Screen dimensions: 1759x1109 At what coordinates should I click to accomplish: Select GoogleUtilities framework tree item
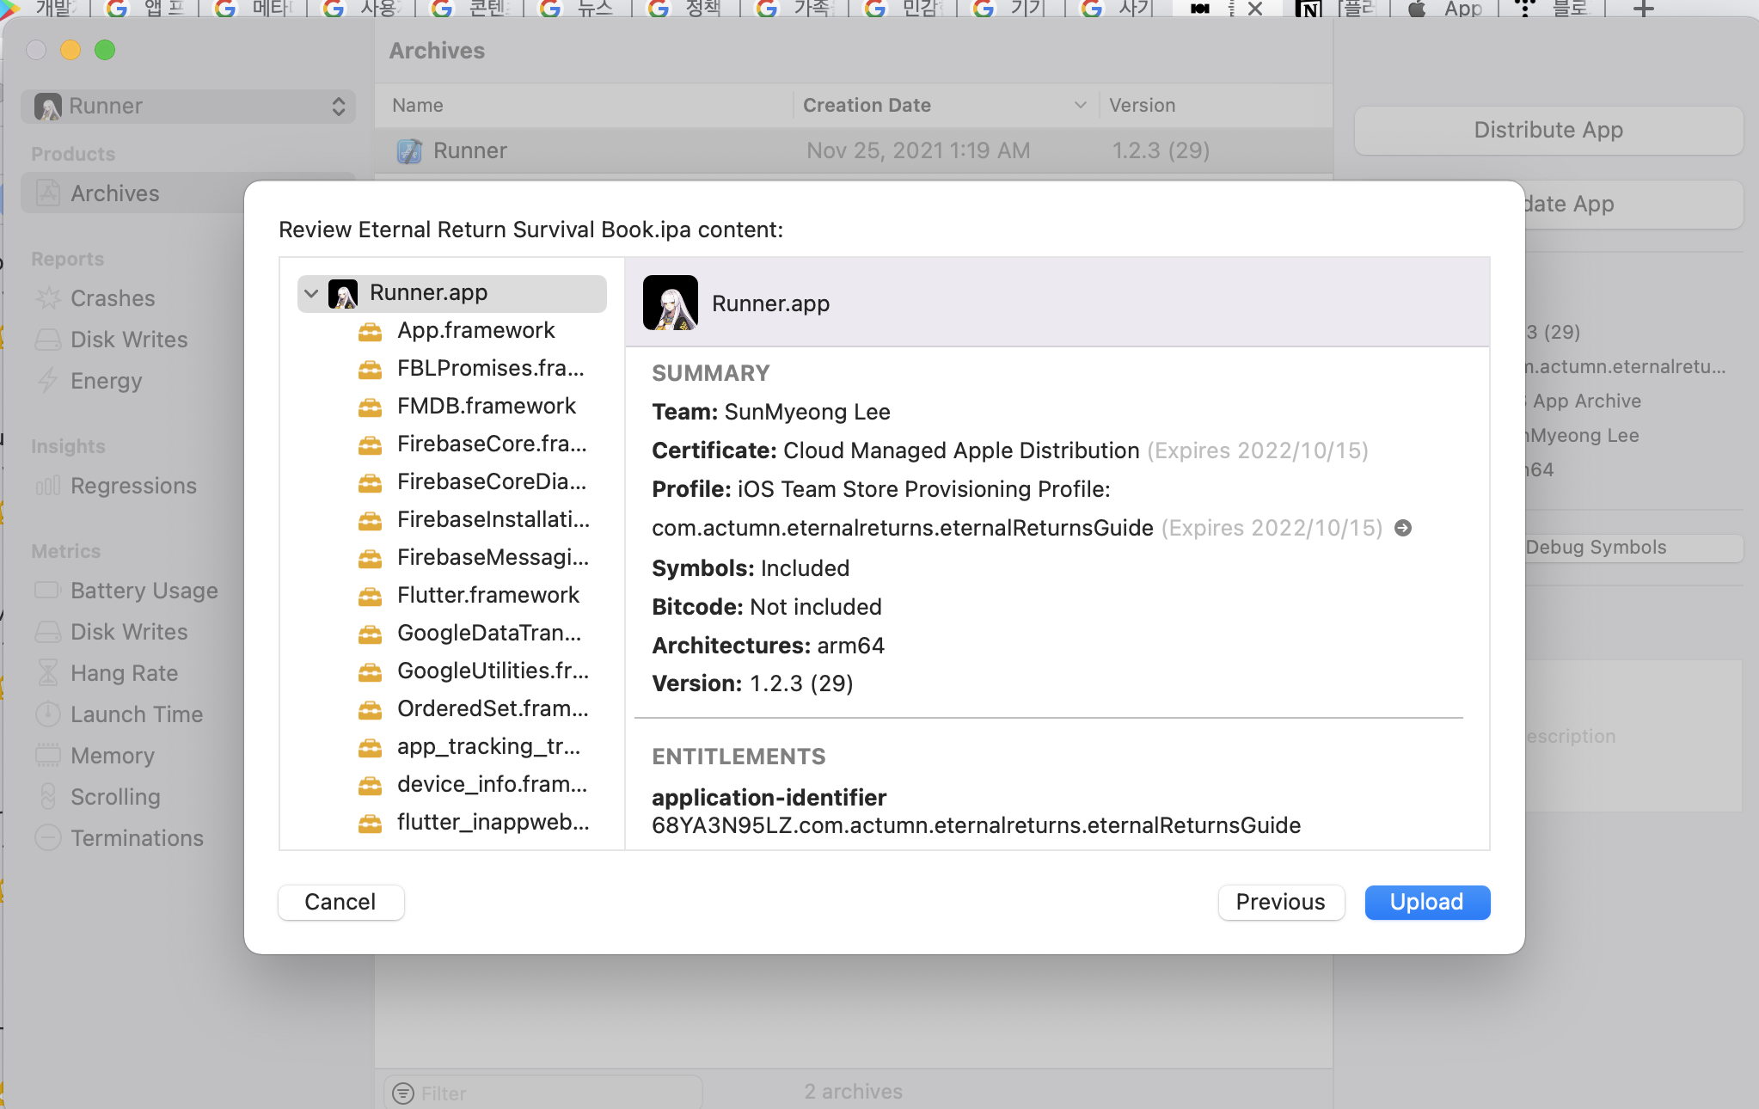pyautogui.click(x=492, y=671)
